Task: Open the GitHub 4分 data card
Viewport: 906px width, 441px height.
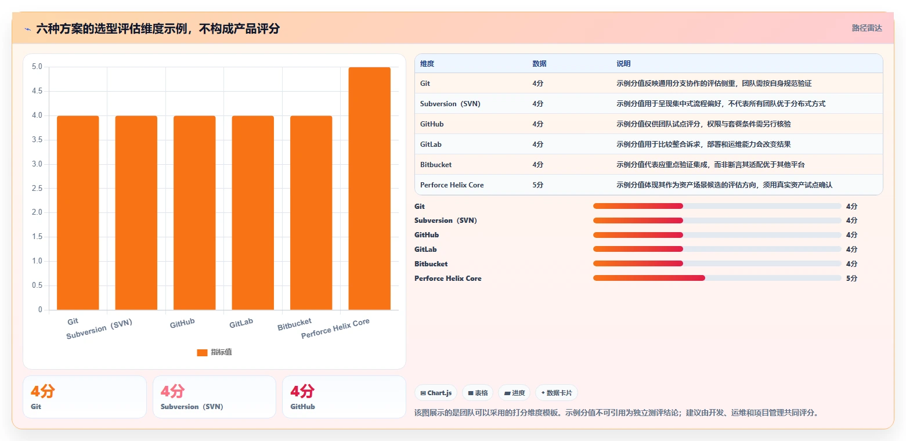Action: tap(344, 397)
